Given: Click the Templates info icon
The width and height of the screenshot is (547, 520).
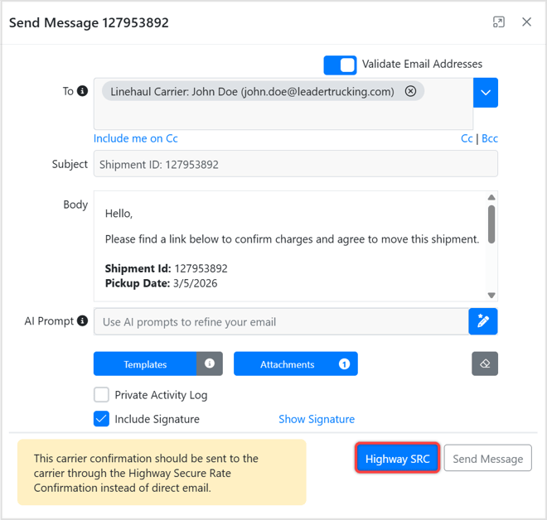Looking at the screenshot, I should [x=210, y=364].
